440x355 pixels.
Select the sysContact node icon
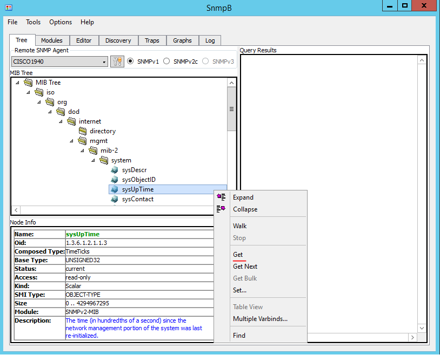tap(114, 199)
